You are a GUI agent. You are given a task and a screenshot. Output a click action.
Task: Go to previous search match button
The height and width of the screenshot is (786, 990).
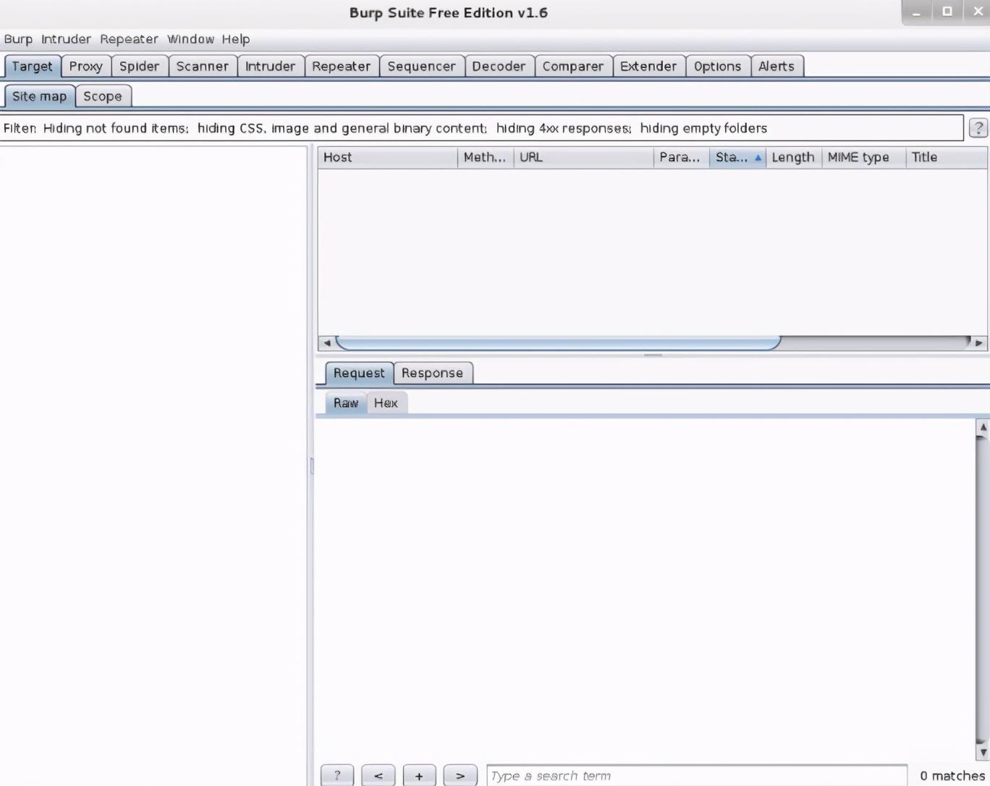pyautogui.click(x=378, y=775)
